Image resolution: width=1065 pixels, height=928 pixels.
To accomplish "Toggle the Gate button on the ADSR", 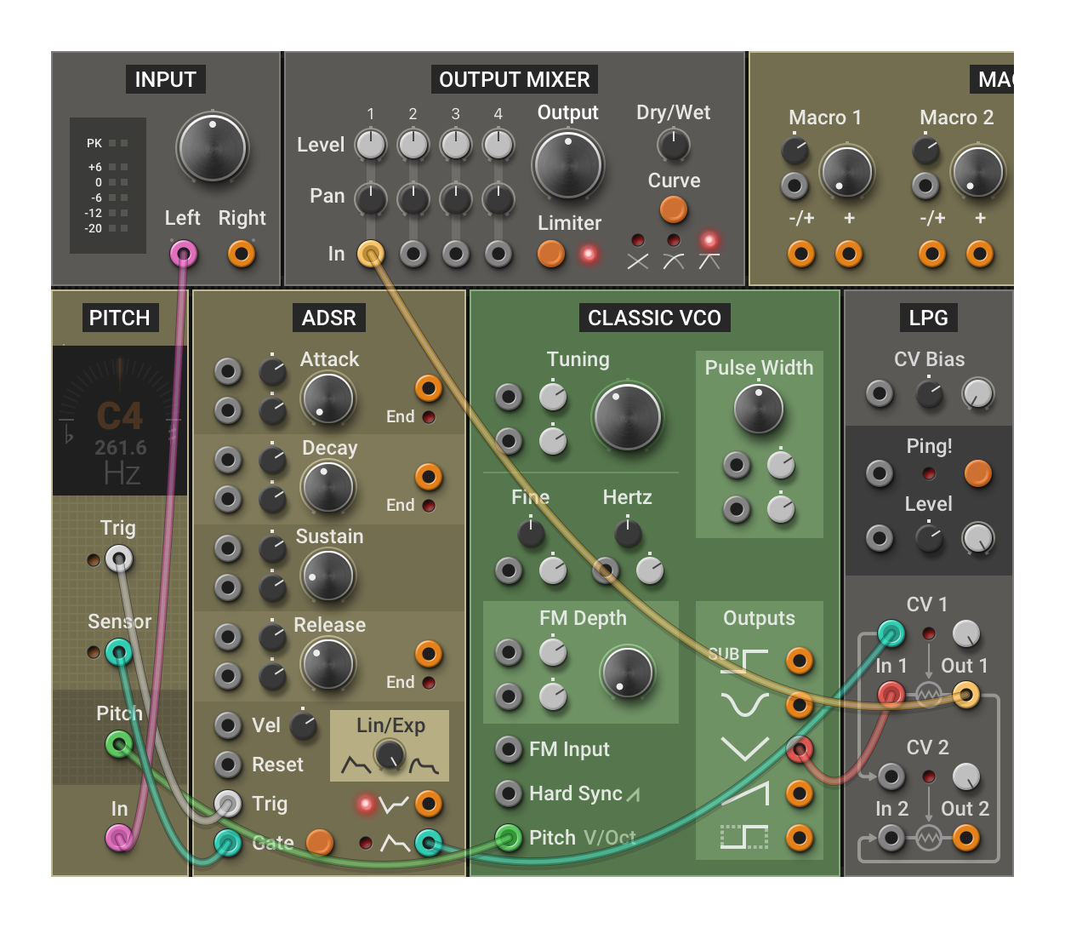I will (x=320, y=842).
